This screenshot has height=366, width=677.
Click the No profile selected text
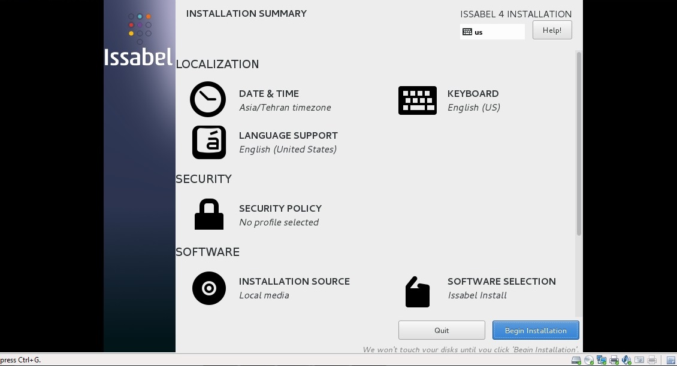point(279,222)
